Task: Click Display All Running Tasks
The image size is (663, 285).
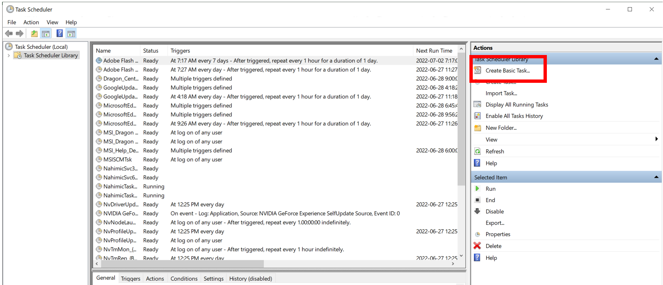Action: click(517, 105)
